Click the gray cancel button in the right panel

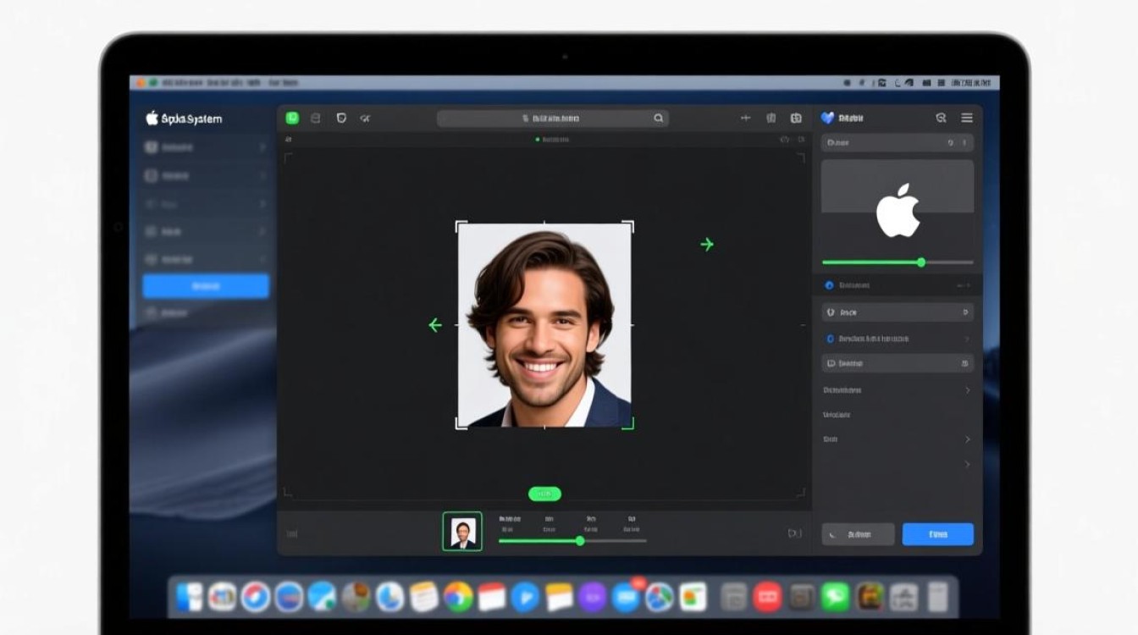pos(858,534)
